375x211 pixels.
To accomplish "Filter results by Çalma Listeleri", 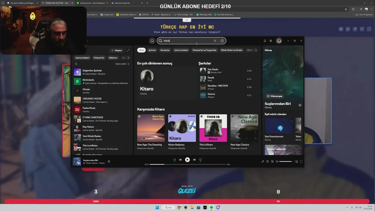I will tap(181, 50).
